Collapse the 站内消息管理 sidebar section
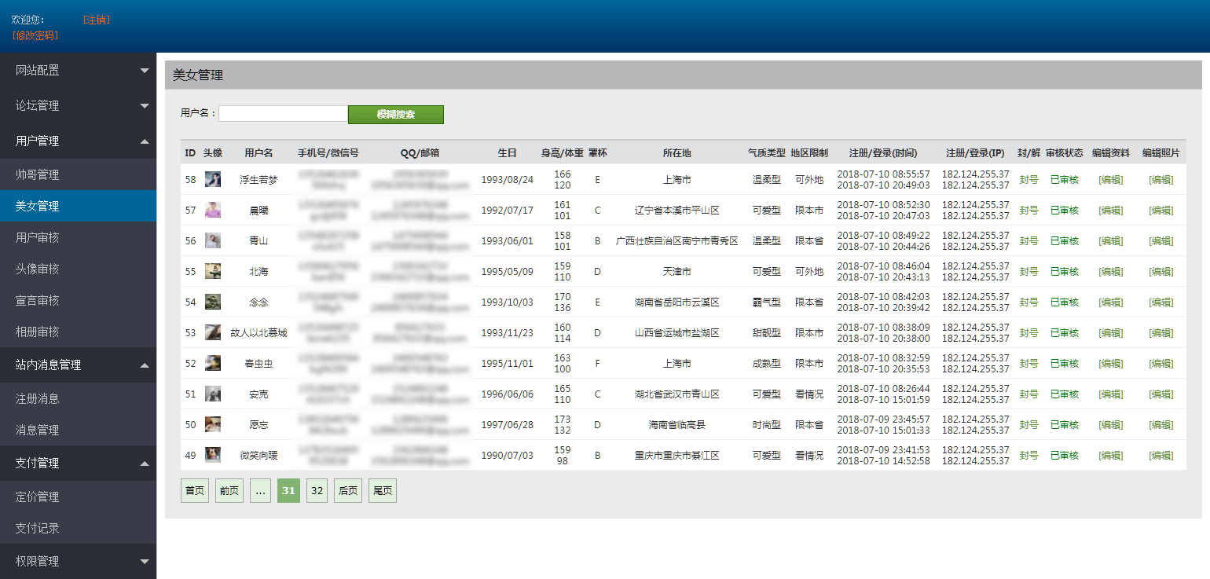Screen dimensions: 1210x579 [x=78, y=365]
